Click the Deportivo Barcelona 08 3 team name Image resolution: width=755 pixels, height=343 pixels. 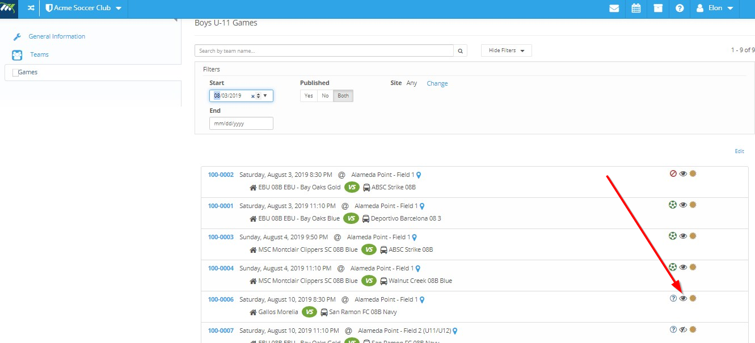tap(406, 218)
